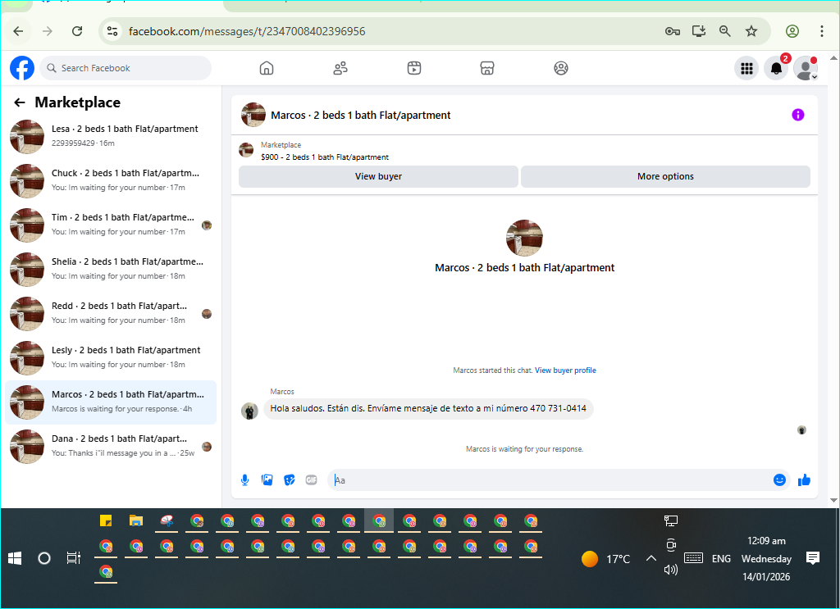Open Redd conversation in the list
This screenshot has width=840, height=609.
[111, 314]
